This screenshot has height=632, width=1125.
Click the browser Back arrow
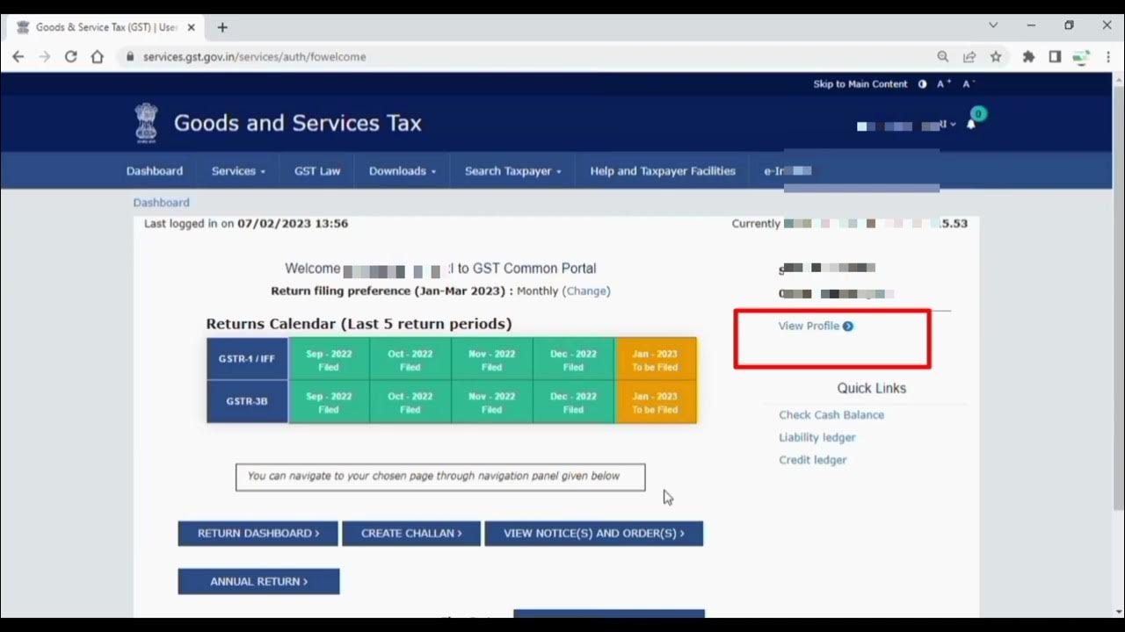pyautogui.click(x=18, y=56)
